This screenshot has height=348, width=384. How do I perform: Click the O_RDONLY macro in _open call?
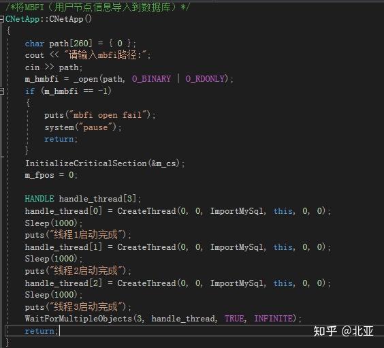tap(205, 79)
